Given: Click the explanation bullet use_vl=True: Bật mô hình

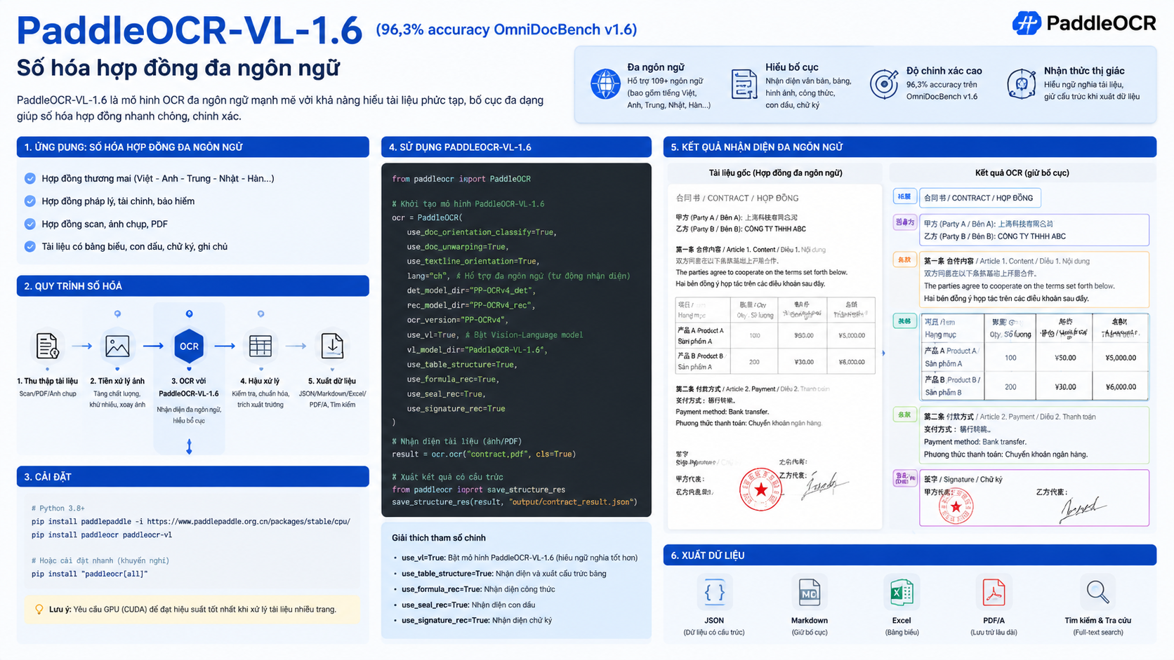Looking at the screenshot, I should tap(520, 558).
